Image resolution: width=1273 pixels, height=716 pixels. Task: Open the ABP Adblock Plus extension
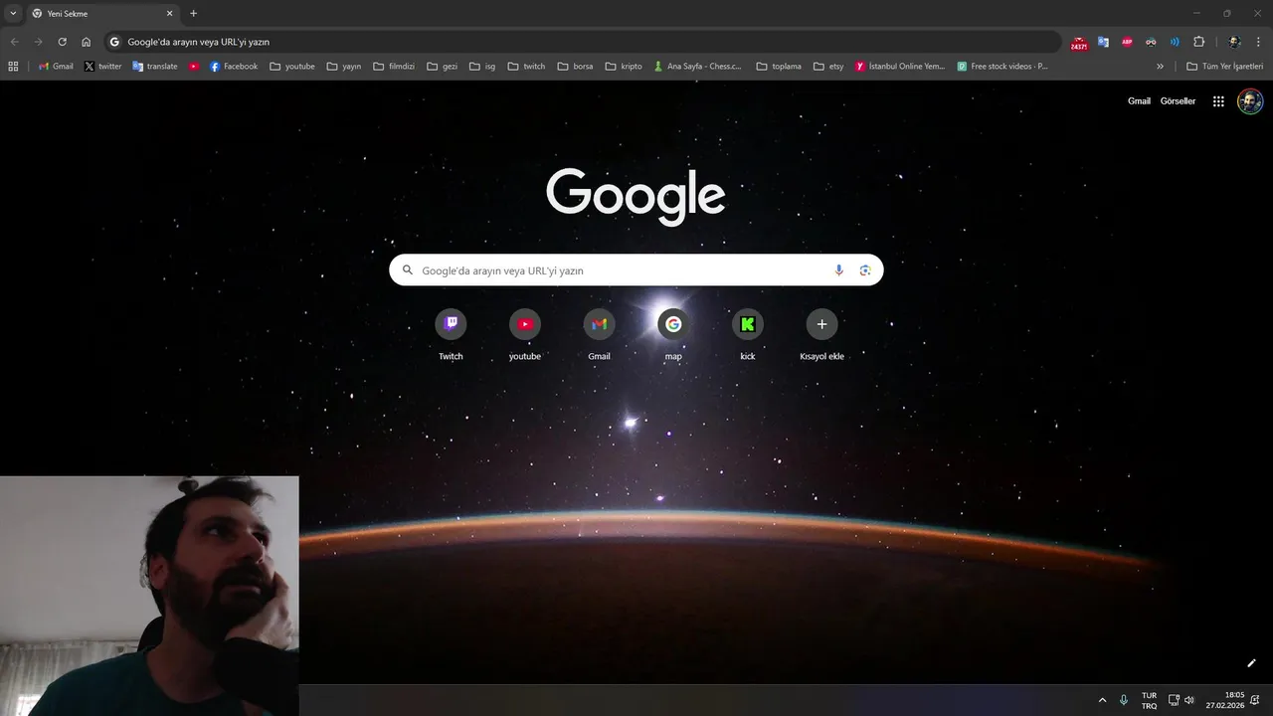[1127, 42]
